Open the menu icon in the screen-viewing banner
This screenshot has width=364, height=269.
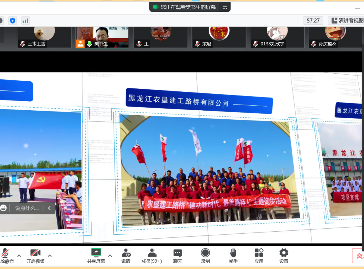(x=225, y=7)
